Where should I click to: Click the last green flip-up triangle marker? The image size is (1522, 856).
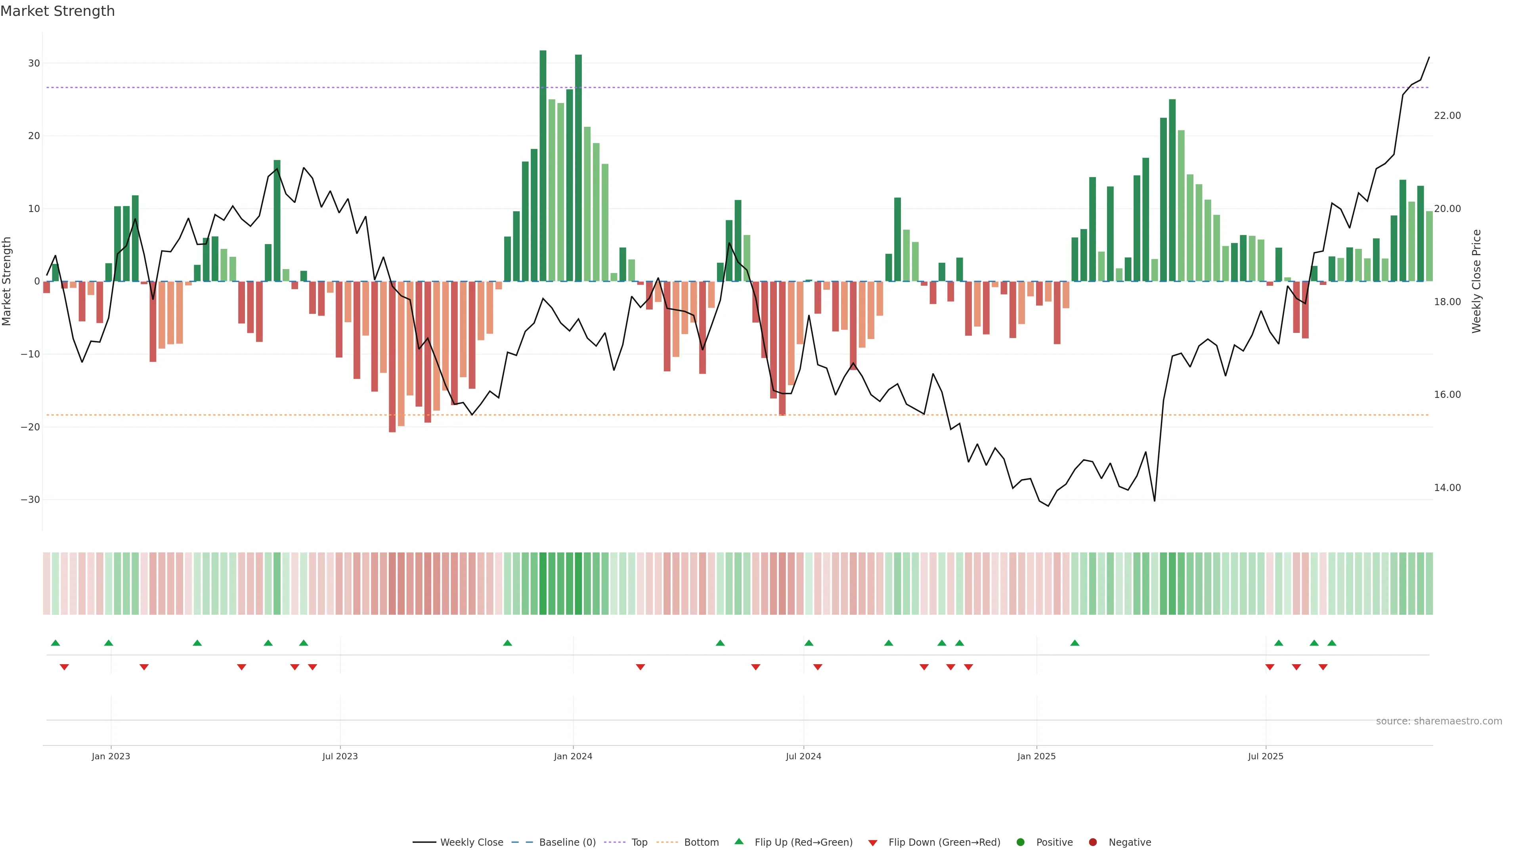coord(1332,643)
